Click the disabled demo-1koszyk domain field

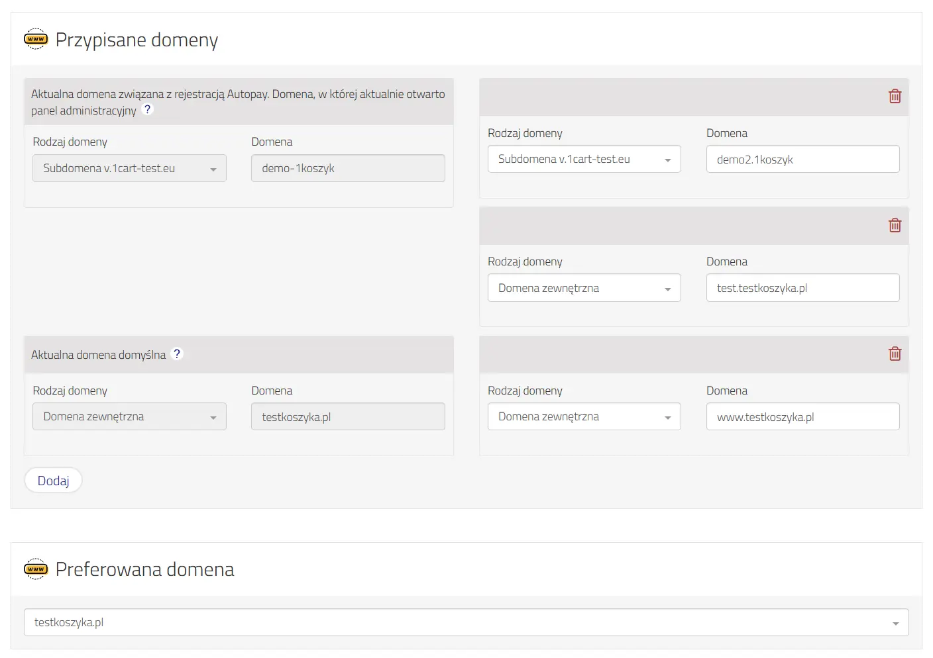click(348, 168)
